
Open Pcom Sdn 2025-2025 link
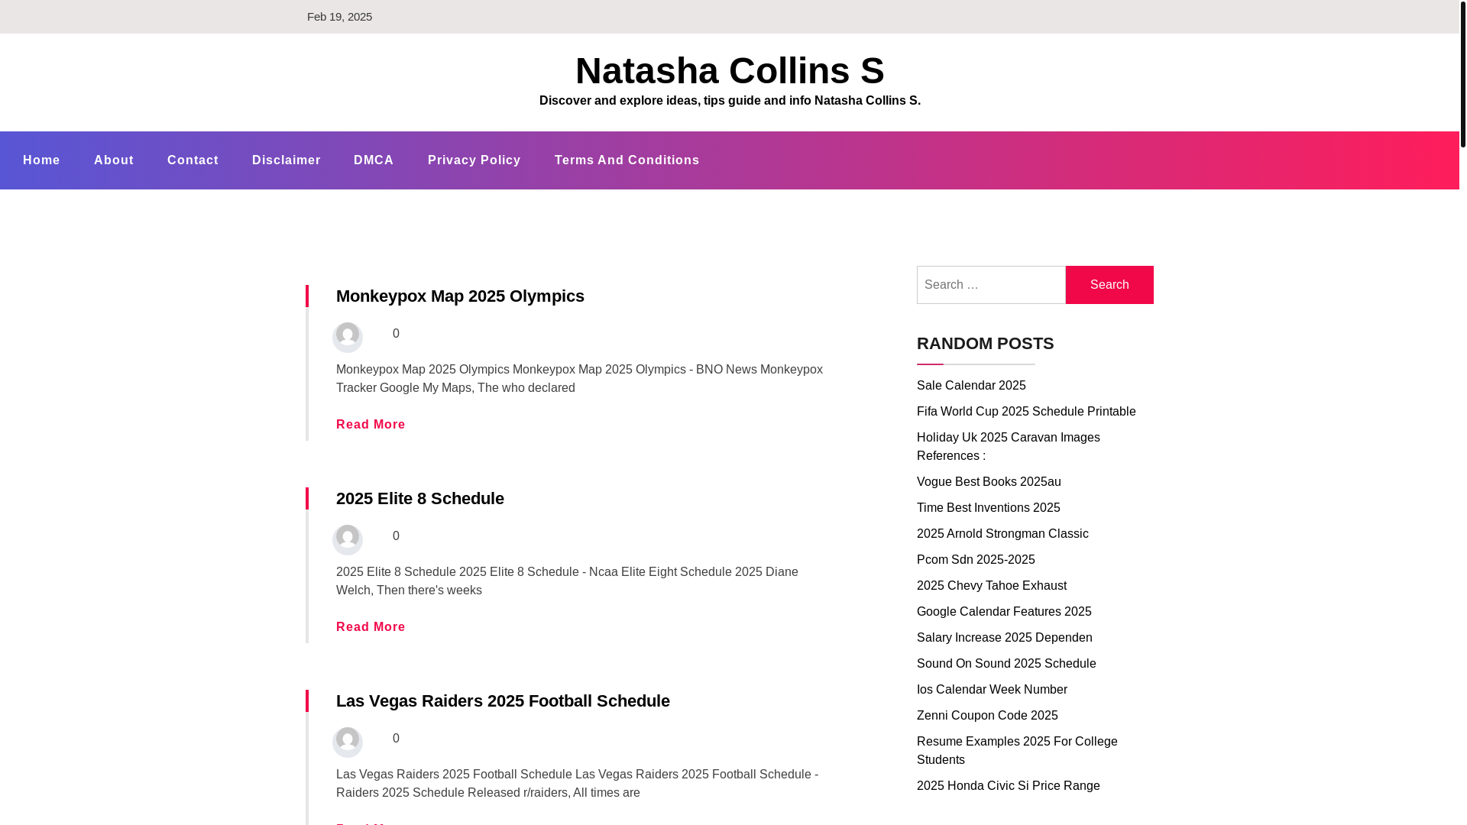point(976,560)
